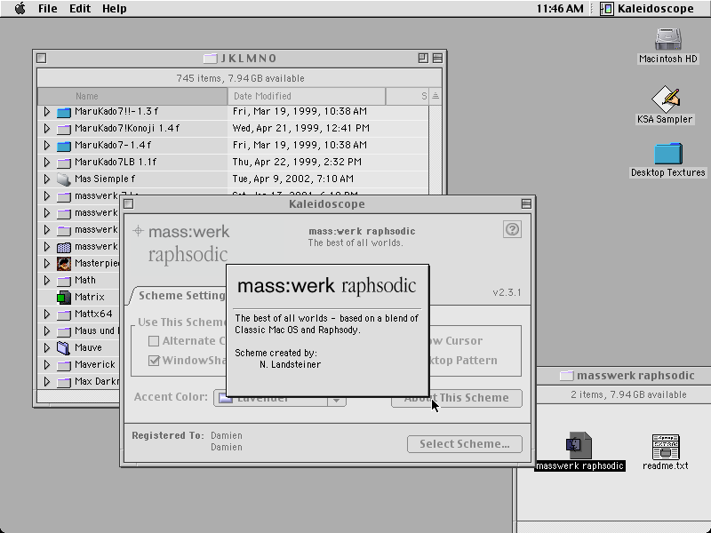Expand the MaruKado7!Konoji 1.4 f folder

coord(47,128)
